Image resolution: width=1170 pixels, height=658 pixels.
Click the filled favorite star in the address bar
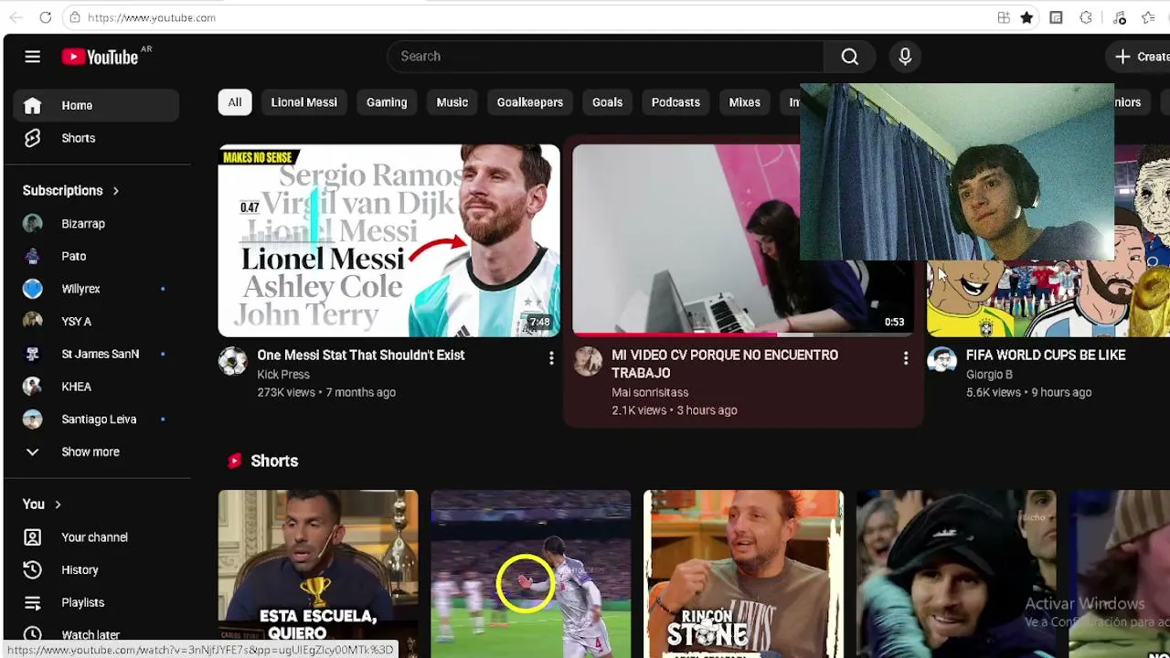click(x=1026, y=17)
